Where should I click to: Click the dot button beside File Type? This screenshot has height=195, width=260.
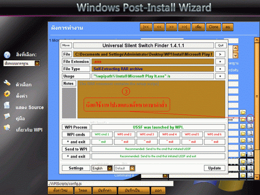[x=220, y=69]
